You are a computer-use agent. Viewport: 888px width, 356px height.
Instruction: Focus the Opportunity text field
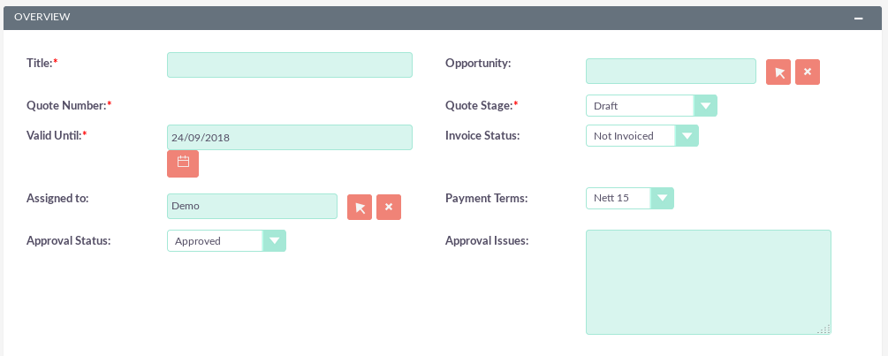coord(671,72)
